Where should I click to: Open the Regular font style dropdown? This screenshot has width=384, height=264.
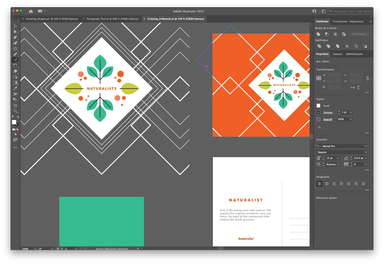coord(366,152)
